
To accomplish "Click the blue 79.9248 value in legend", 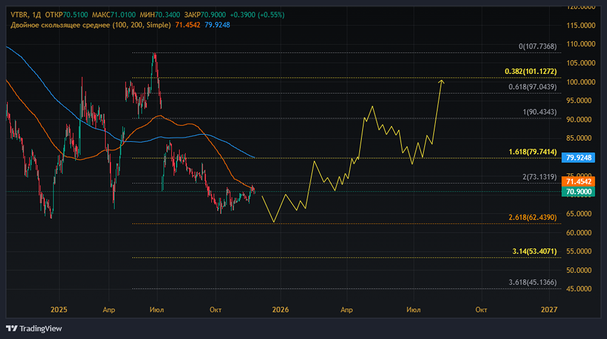I will click(x=217, y=25).
